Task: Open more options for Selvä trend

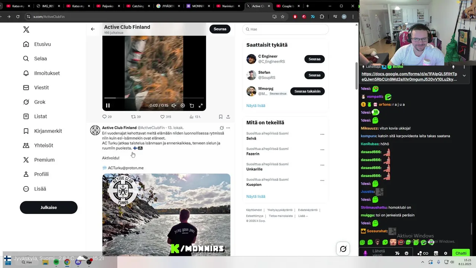Action: tap(322, 134)
